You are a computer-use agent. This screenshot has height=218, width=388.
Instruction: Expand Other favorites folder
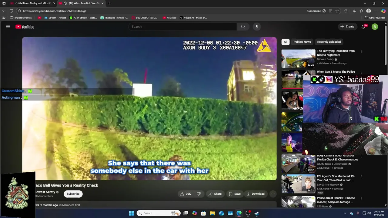[375, 18]
